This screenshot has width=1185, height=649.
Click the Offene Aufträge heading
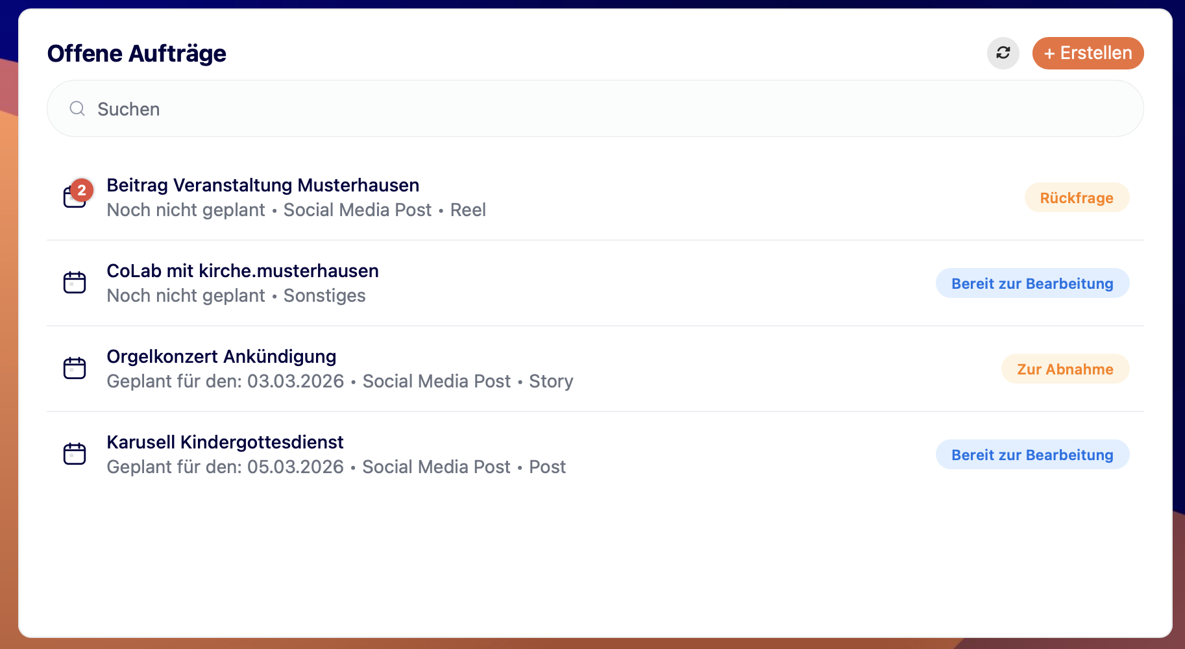tap(137, 53)
